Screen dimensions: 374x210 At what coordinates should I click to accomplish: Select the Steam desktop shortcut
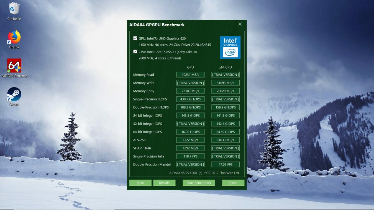tap(14, 94)
